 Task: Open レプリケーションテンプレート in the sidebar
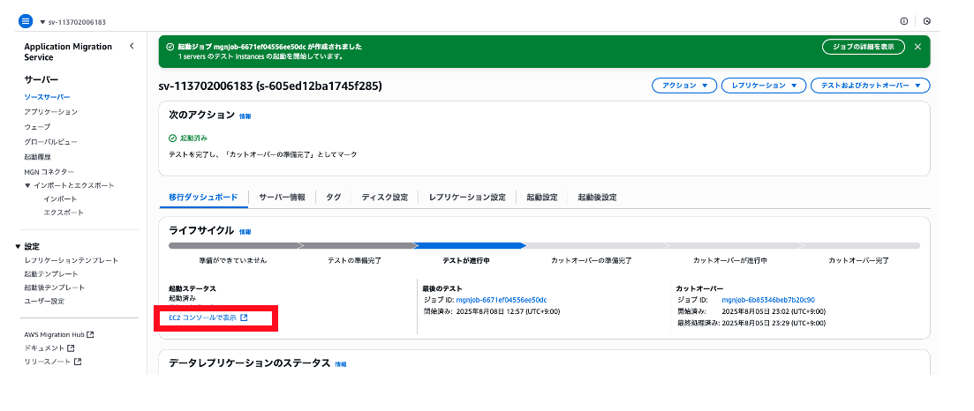71,260
